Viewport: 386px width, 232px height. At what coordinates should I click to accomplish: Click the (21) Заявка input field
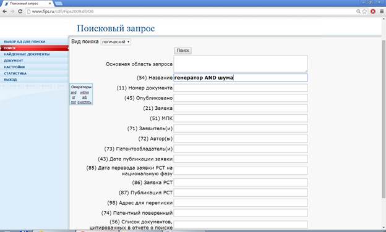coord(241,108)
